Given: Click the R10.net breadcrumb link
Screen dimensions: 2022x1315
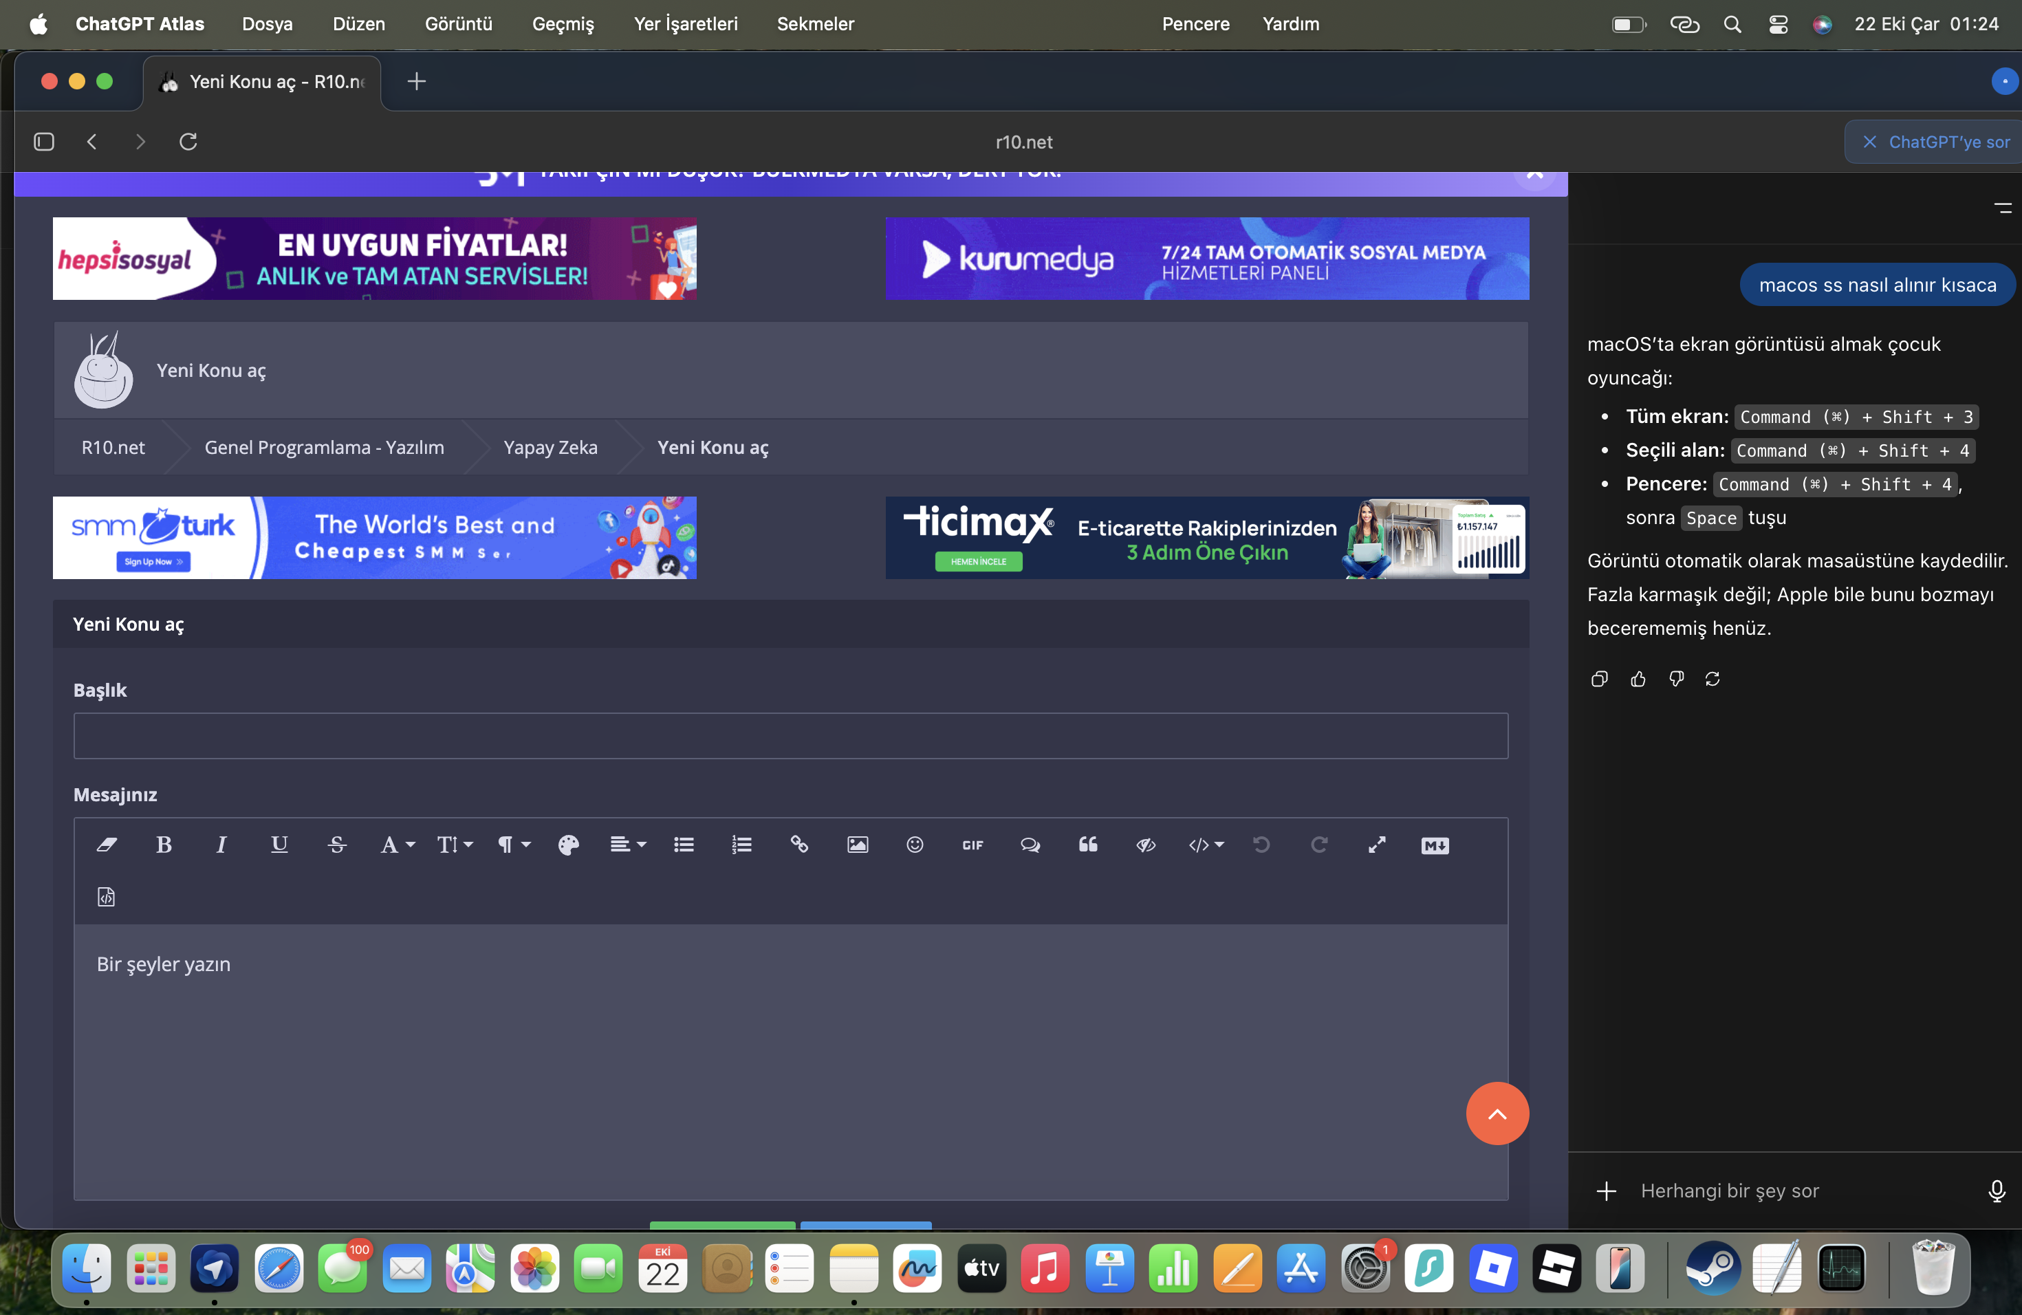Looking at the screenshot, I should pos(113,448).
